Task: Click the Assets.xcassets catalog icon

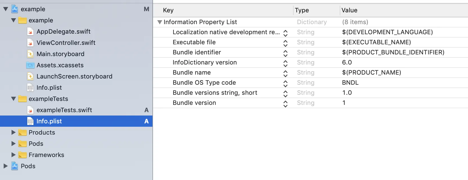Action: coord(30,65)
